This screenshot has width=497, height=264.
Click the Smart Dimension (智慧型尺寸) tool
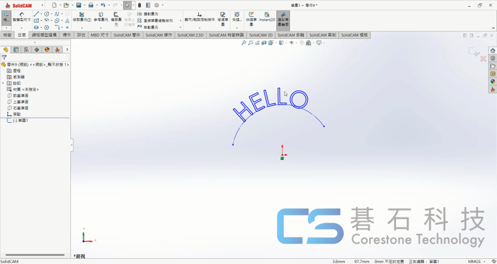(x=21, y=17)
